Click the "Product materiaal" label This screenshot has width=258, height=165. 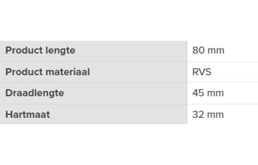tap(47, 72)
